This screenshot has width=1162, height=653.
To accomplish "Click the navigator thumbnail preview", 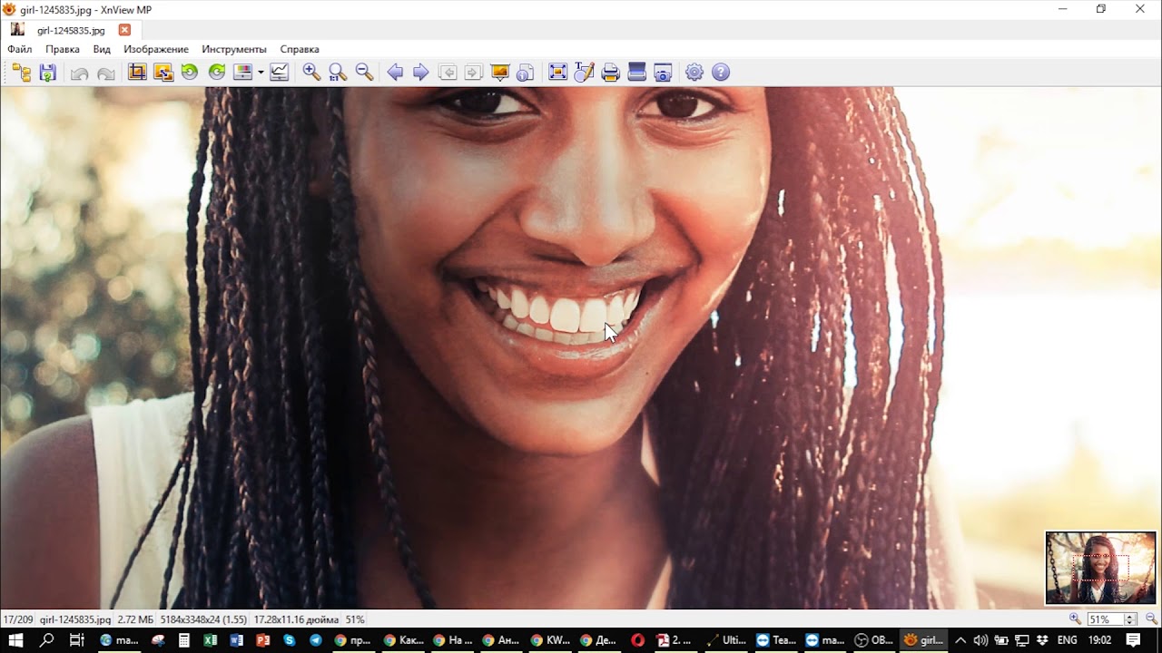I will [x=1100, y=568].
